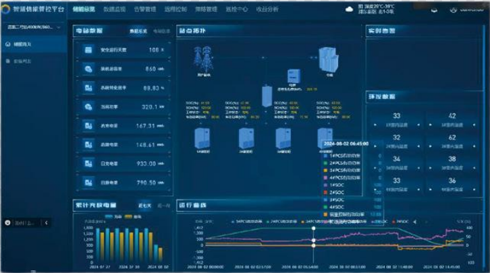This screenshot has height=273, width=490.
Task: Click the user avatar icon
Action: (453, 10)
